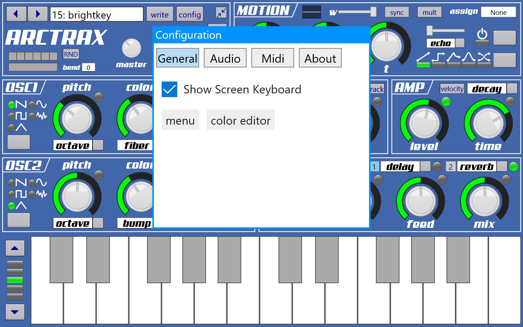The image size is (523, 327).
Task: Select the step motion shape
Action: pos(438,60)
